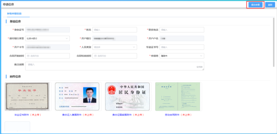The image size is (277, 134).
Task: Open the 拨付银行类型 dropdown
Action: 48,38
